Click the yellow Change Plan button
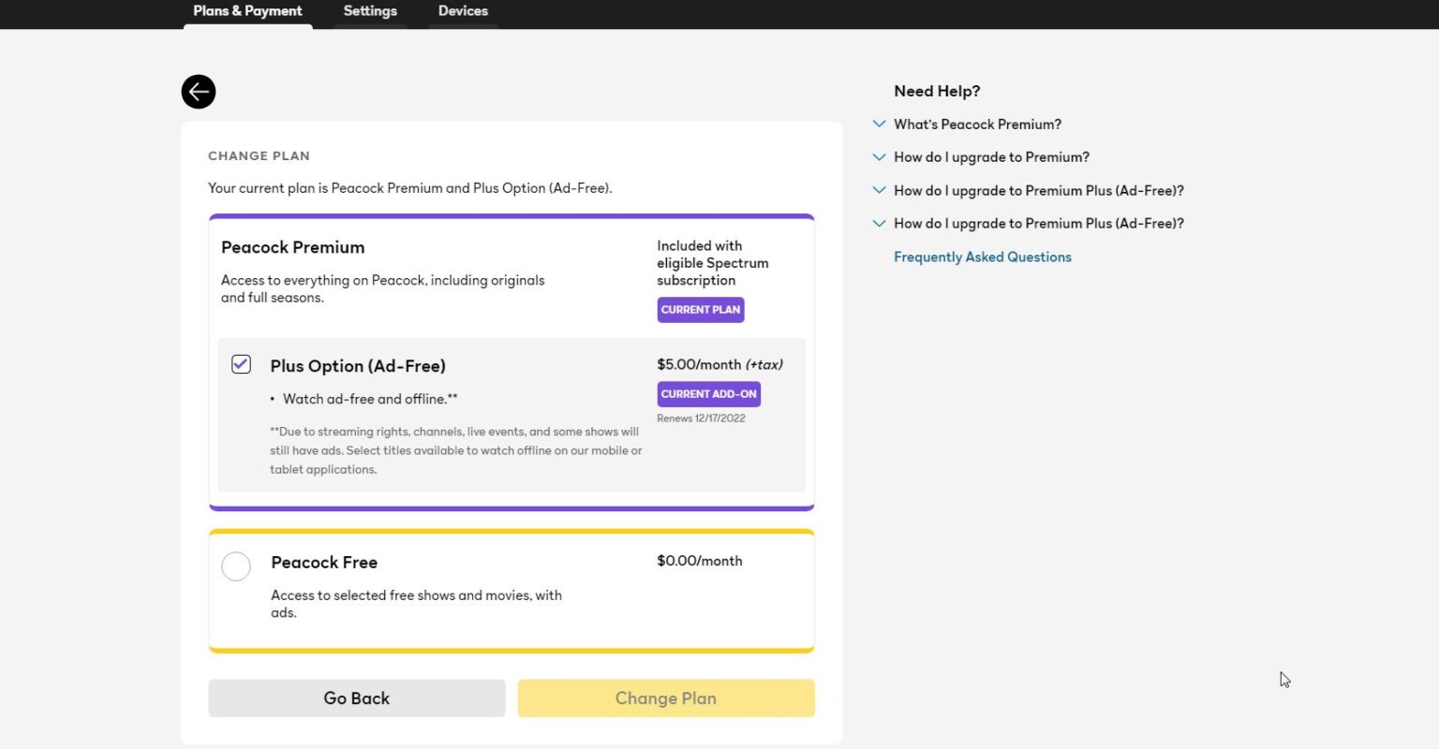Image resolution: width=1439 pixels, height=749 pixels. [665, 698]
